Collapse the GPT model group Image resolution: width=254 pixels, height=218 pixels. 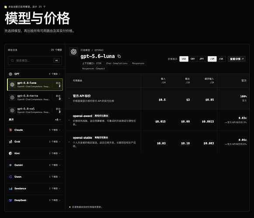click(35, 74)
